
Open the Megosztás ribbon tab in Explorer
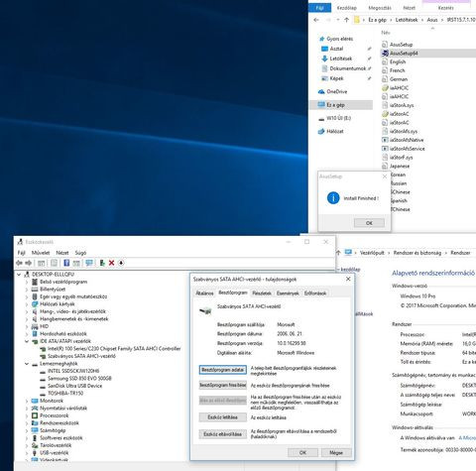380,8
